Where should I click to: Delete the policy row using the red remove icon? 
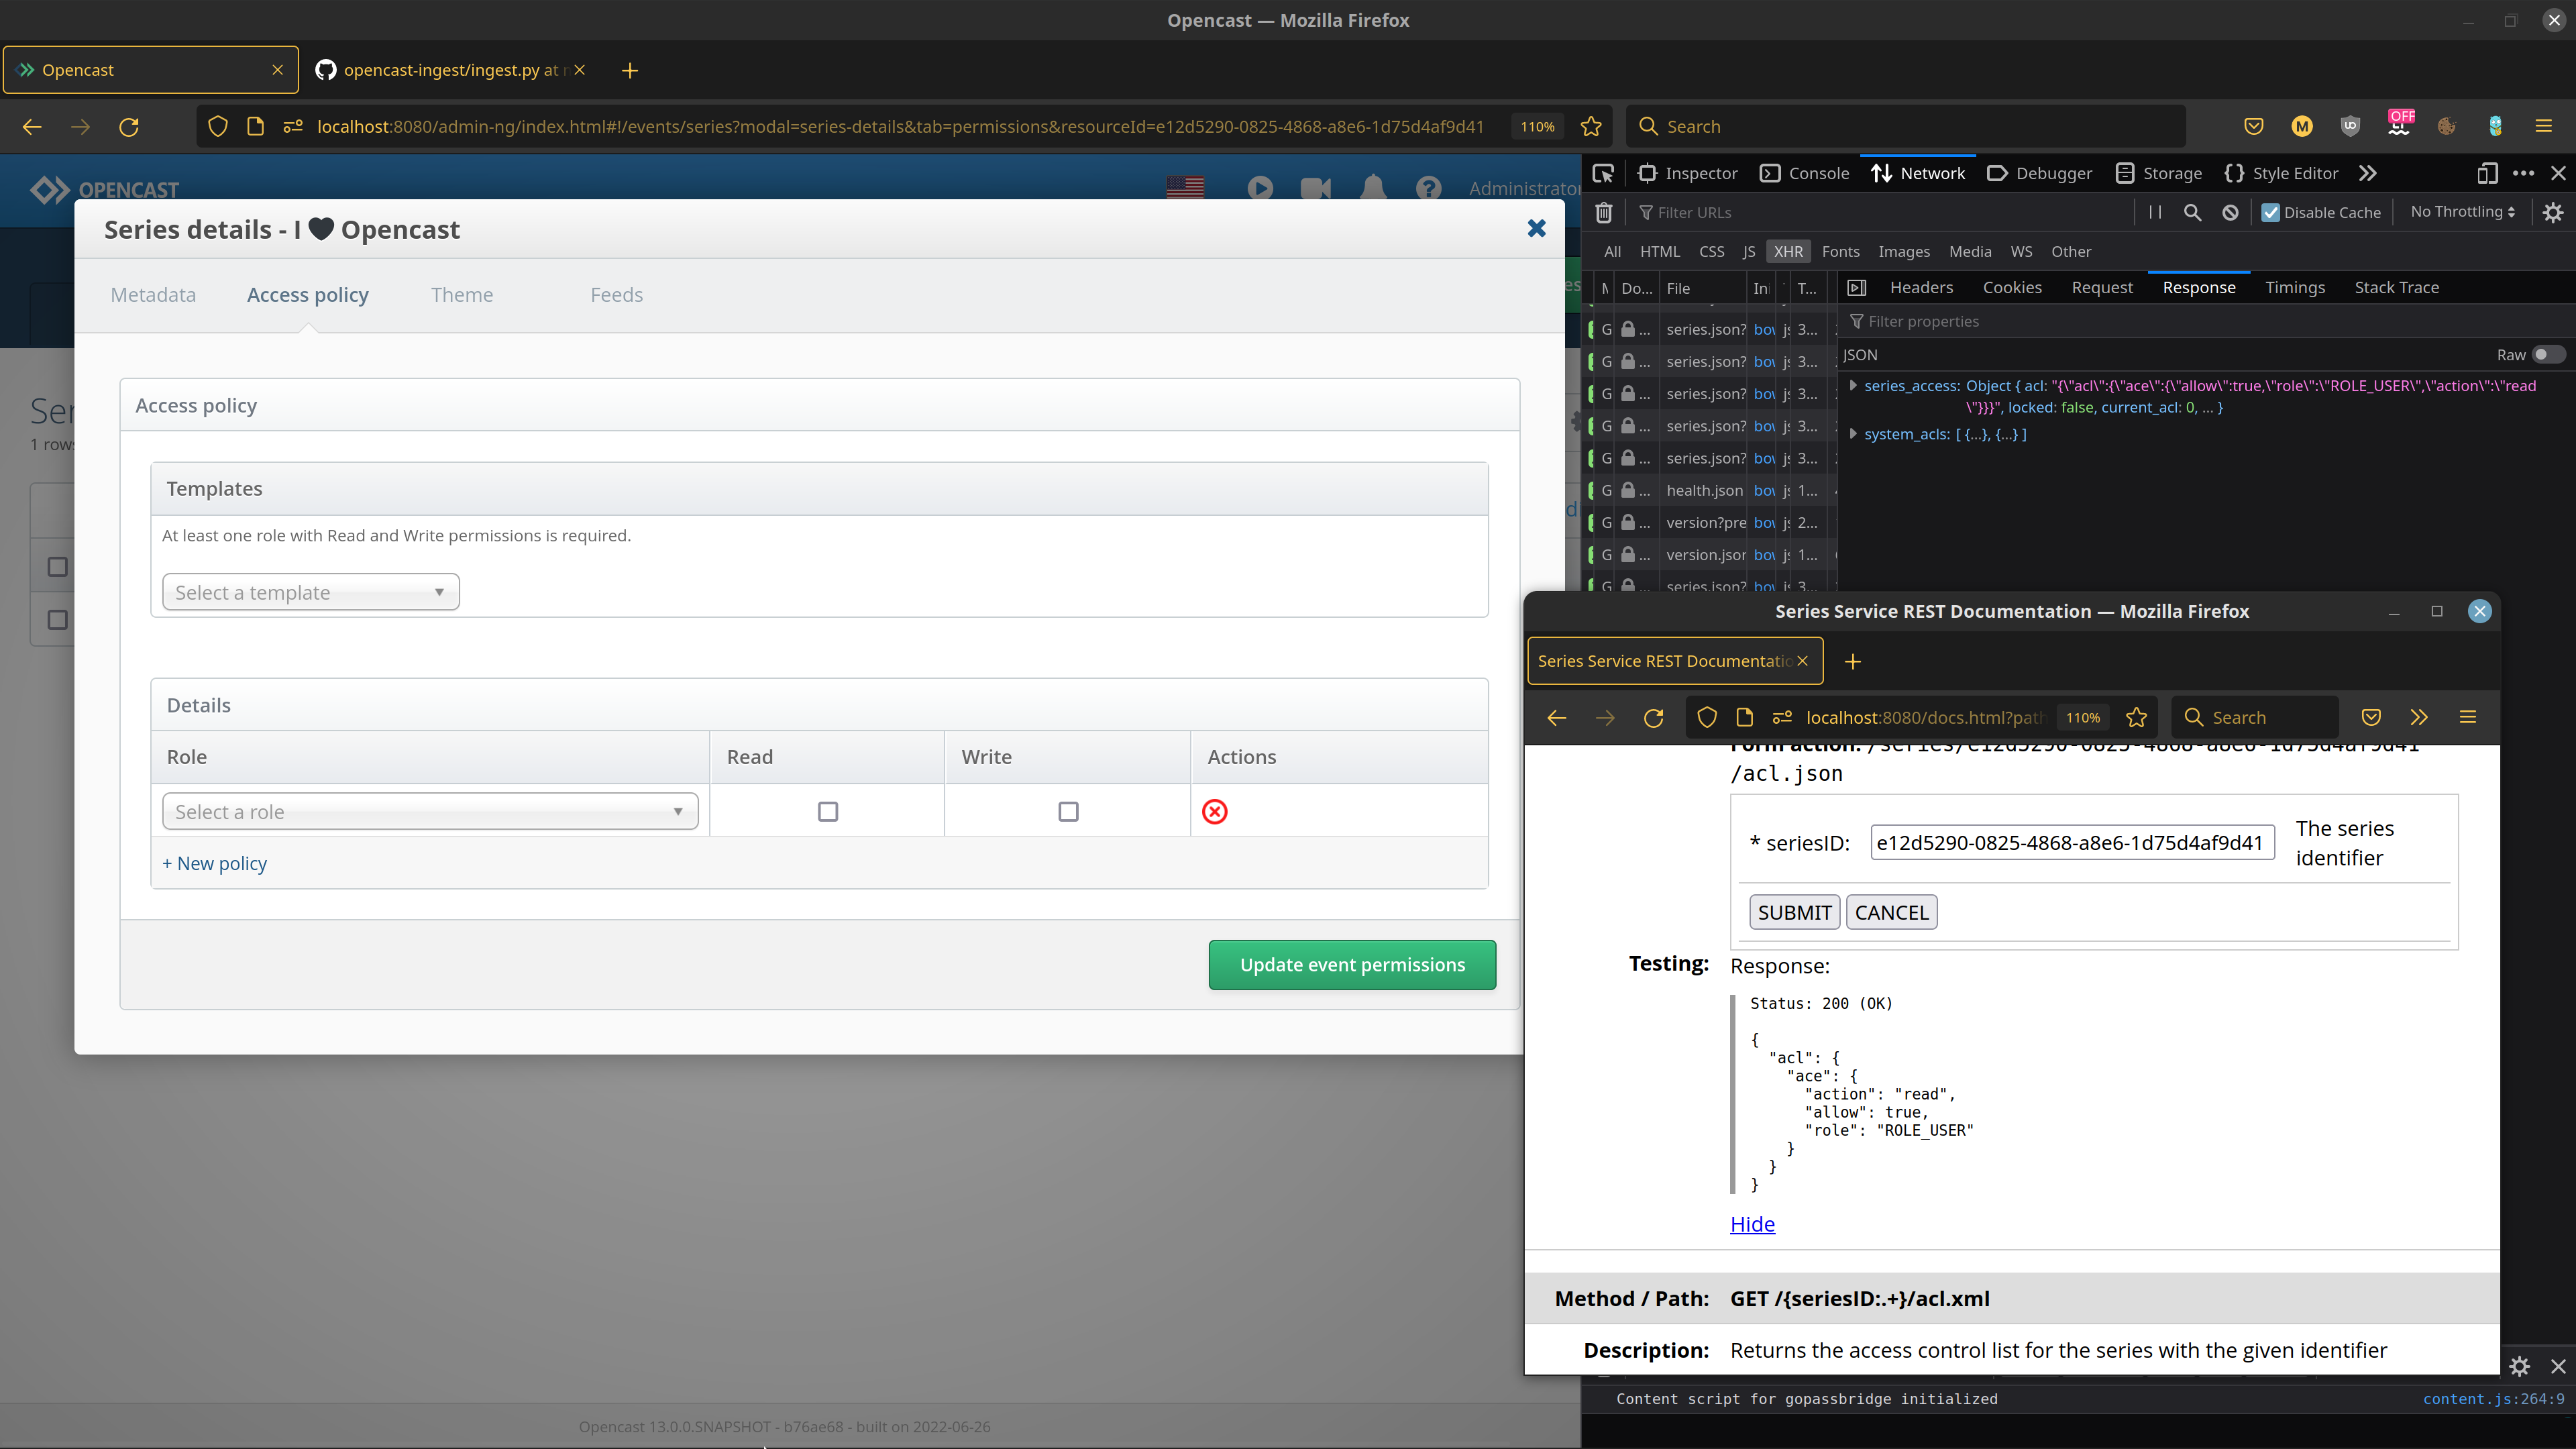(x=1215, y=812)
